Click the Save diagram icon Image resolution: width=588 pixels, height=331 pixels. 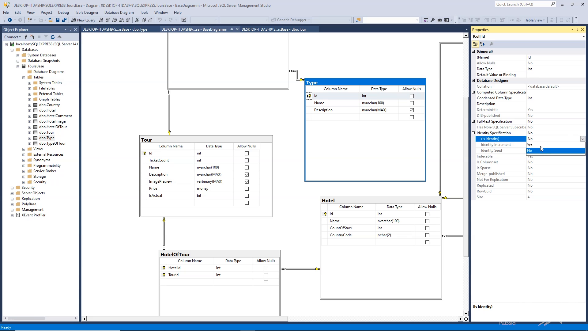click(57, 20)
